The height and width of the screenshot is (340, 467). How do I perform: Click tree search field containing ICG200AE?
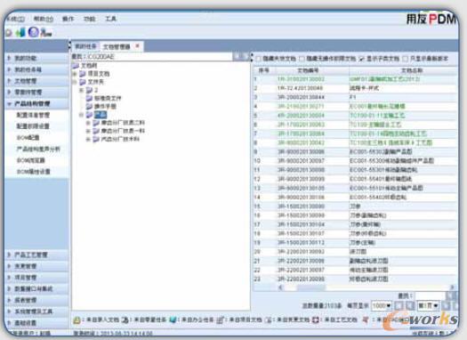(159, 57)
